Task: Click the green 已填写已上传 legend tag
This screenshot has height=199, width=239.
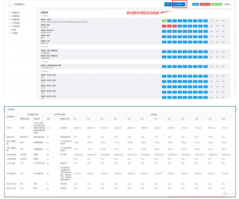Action: click(216, 4)
